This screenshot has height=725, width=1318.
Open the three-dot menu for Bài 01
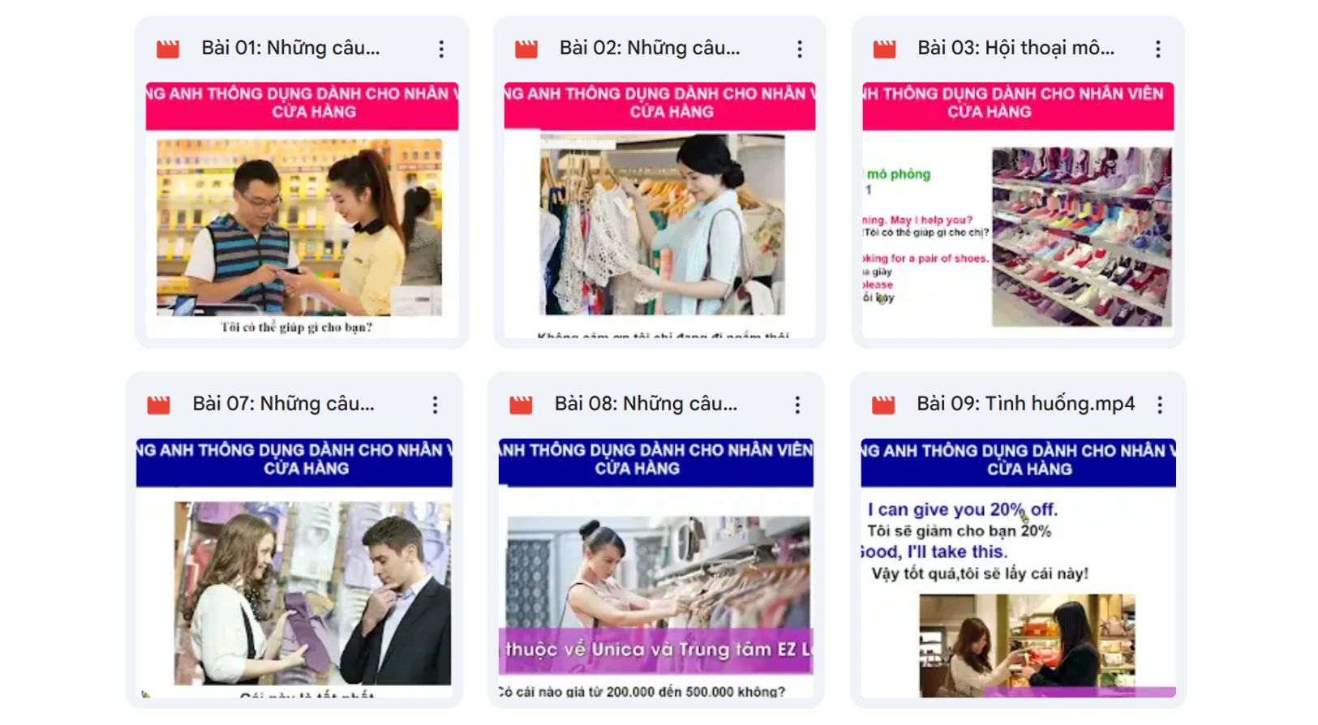tap(441, 49)
